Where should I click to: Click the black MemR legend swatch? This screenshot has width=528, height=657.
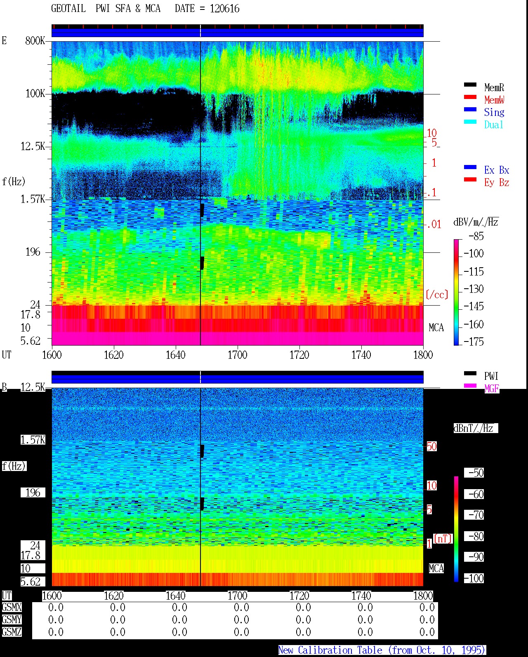470,85
